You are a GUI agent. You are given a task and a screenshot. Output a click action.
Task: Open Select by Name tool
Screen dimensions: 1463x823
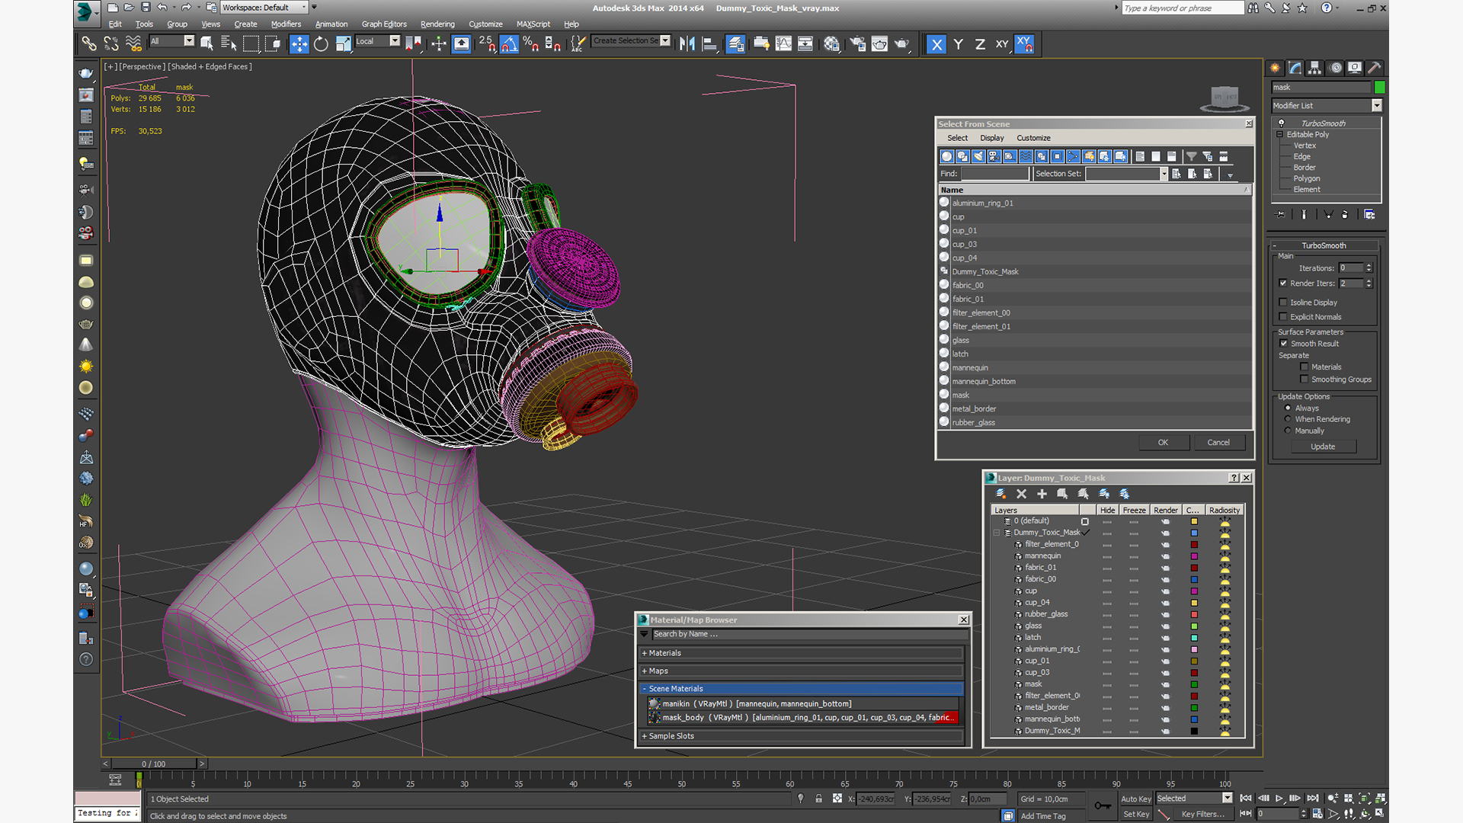point(229,44)
